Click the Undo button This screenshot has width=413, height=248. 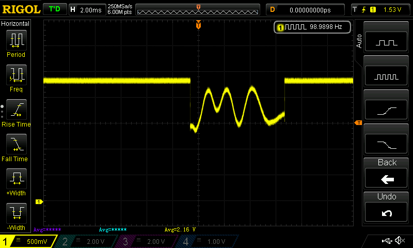pos(386,212)
